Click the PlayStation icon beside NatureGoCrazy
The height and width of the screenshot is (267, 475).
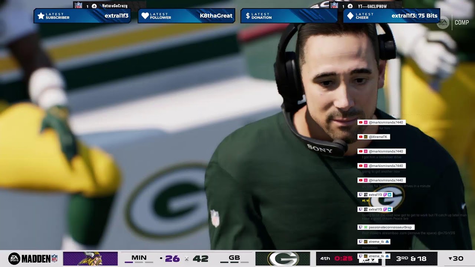[94, 6]
